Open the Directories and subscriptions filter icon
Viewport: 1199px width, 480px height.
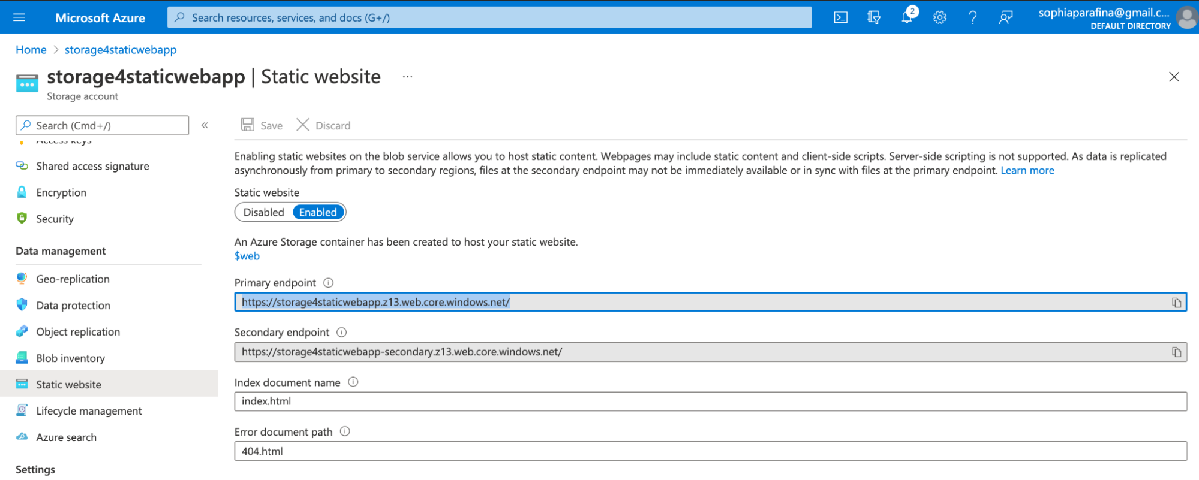coord(874,17)
